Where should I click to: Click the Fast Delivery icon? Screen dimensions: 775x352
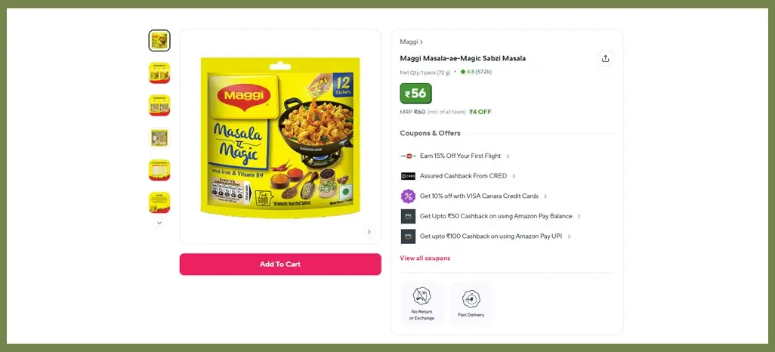tap(471, 299)
